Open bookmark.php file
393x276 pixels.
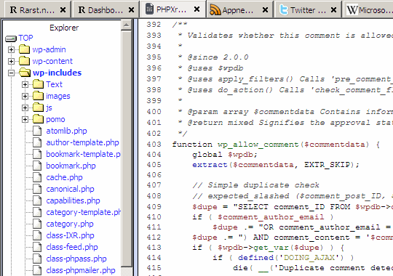click(x=71, y=166)
